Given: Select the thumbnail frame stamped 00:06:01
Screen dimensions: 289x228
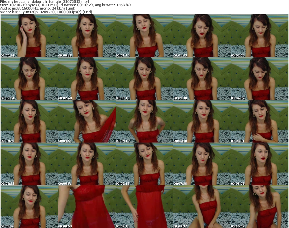Looking at the screenshot, I should point(260,121).
